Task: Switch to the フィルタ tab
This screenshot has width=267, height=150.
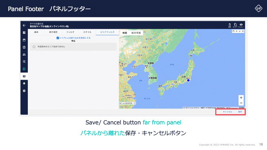Action: (70, 32)
